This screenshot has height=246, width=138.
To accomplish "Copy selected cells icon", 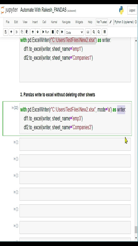I will point(22,32).
